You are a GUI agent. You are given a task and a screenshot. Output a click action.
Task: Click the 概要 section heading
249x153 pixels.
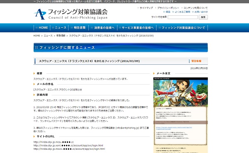tap(39, 73)
